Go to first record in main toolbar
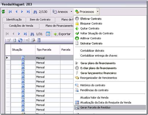Viewport: 148px width, 115px height. click(10, 12)
